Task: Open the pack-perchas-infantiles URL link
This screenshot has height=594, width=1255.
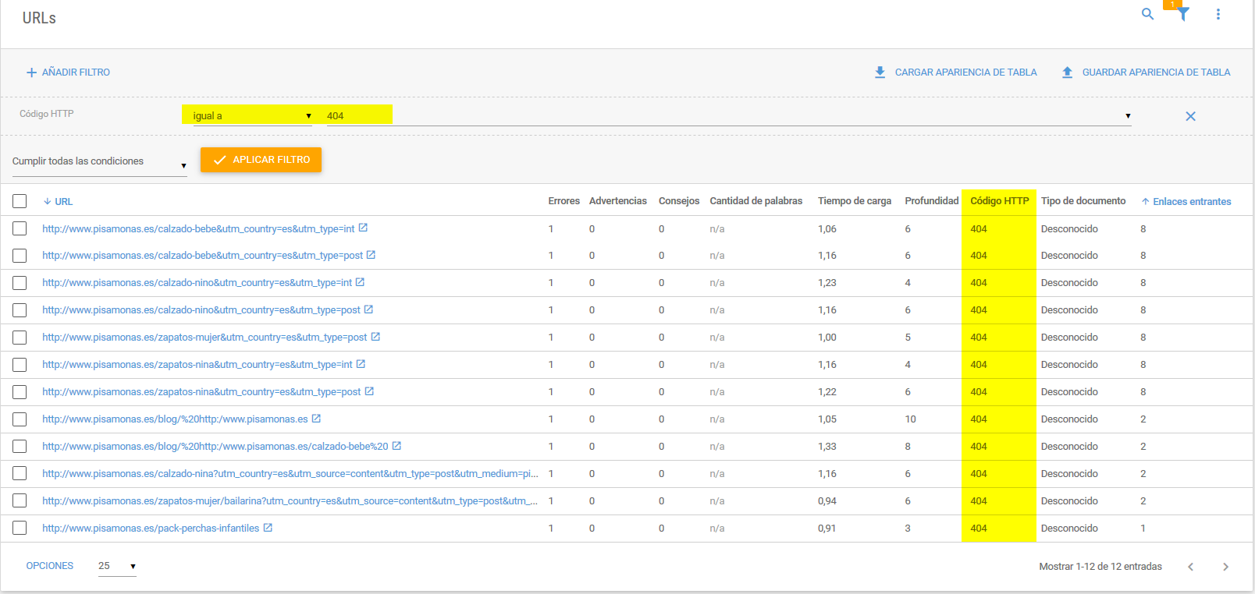Action: (151, 528)
